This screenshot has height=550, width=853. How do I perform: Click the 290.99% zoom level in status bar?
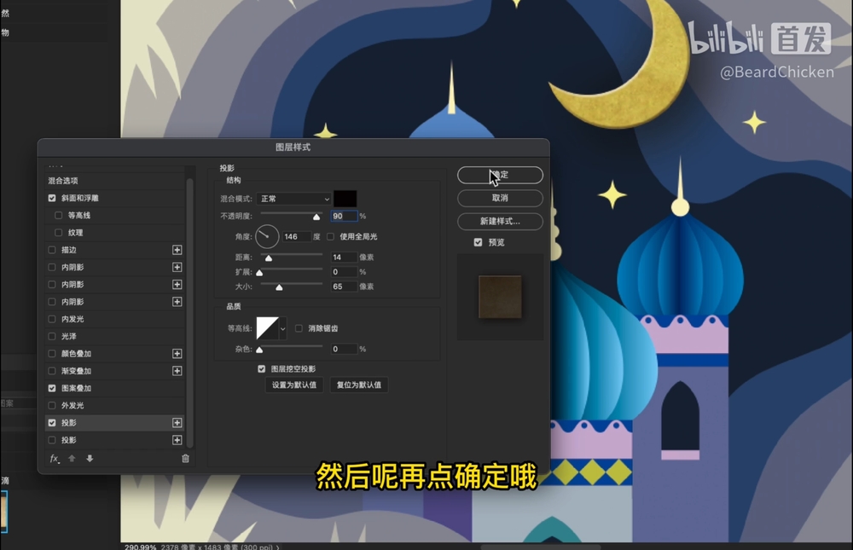(141, 547)
